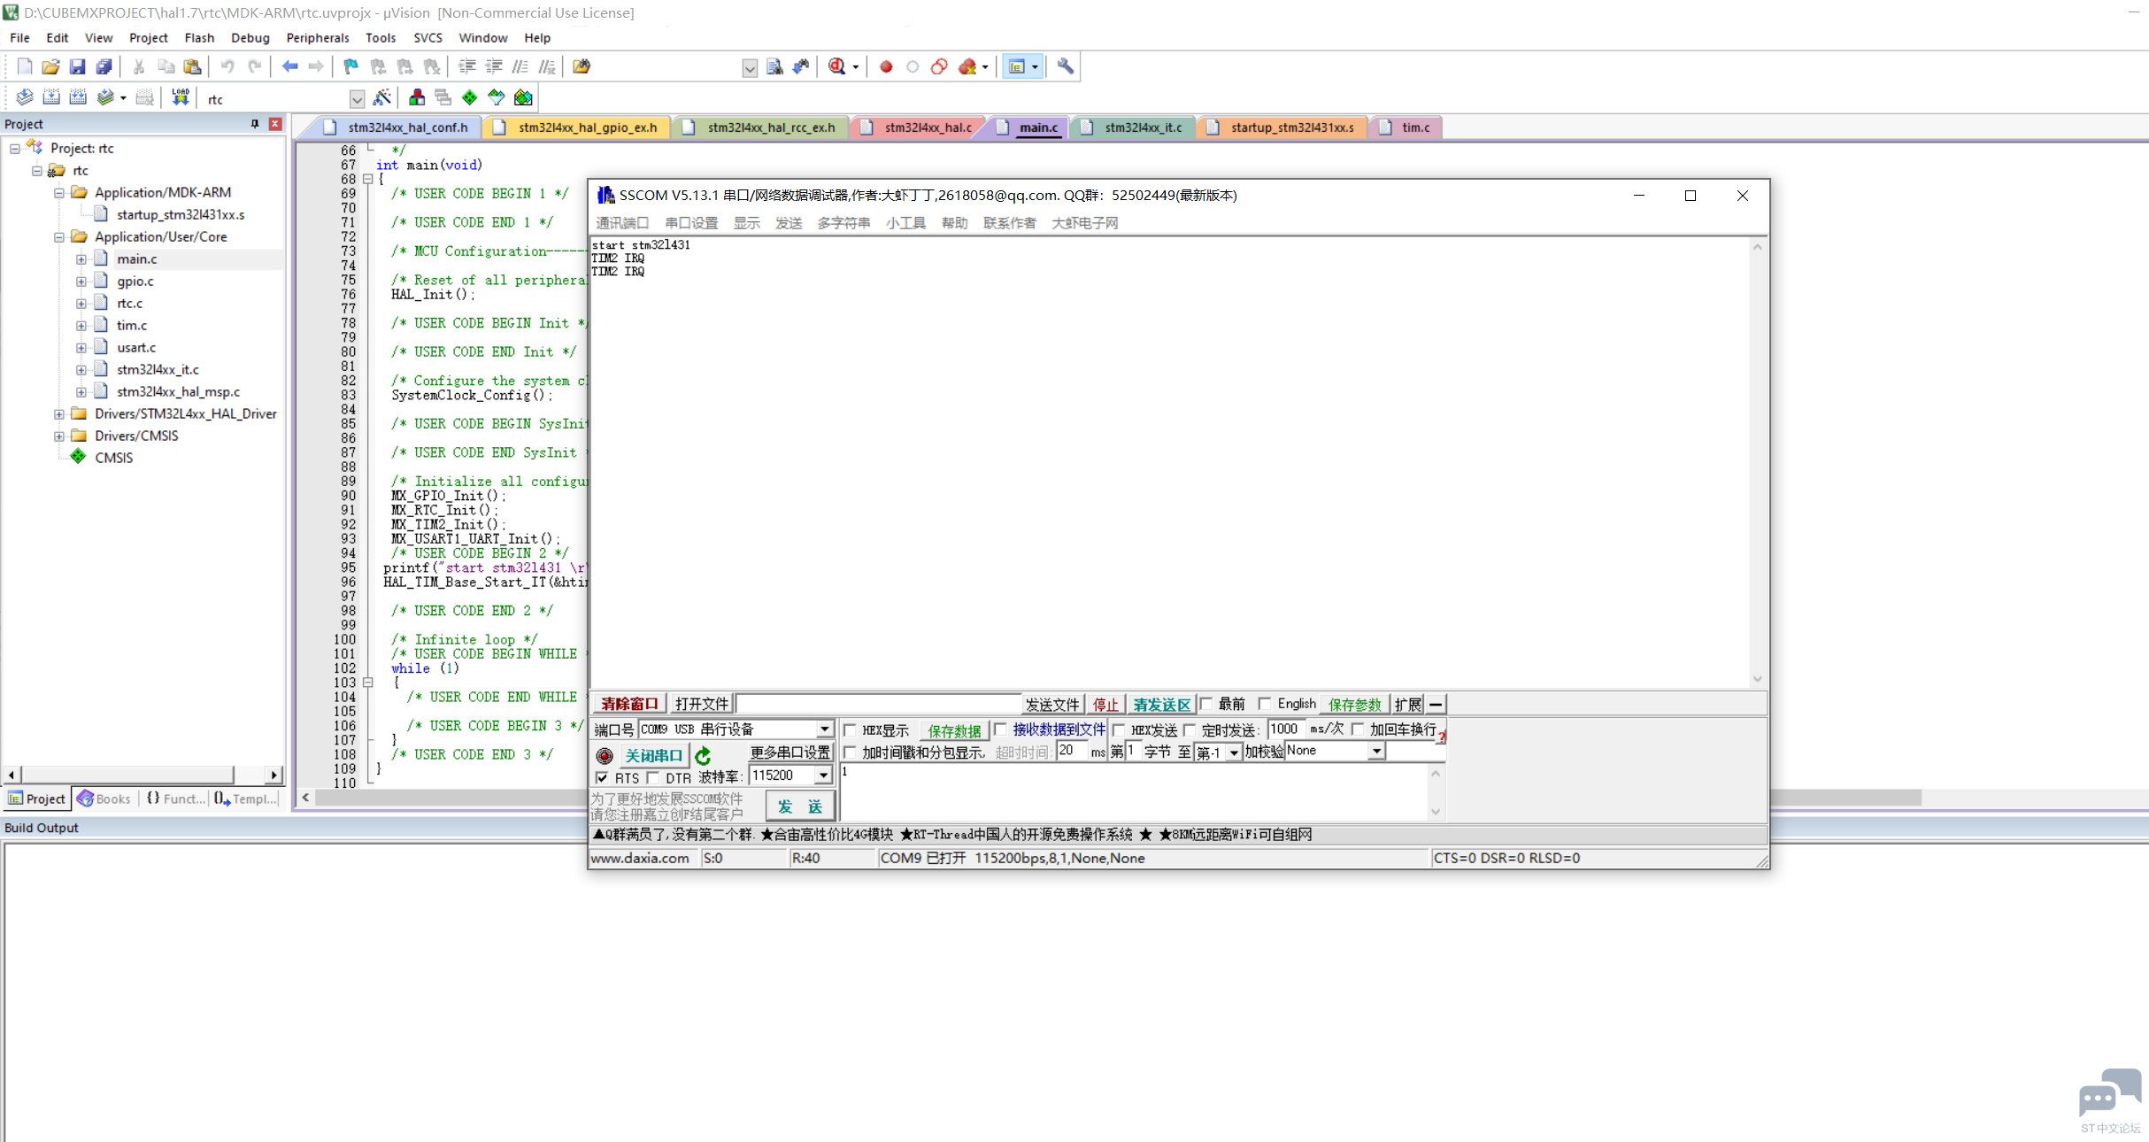Click the 关闭串口 close port button
This screenshot has height=1142, width=2149.
(x=653, y=755)
